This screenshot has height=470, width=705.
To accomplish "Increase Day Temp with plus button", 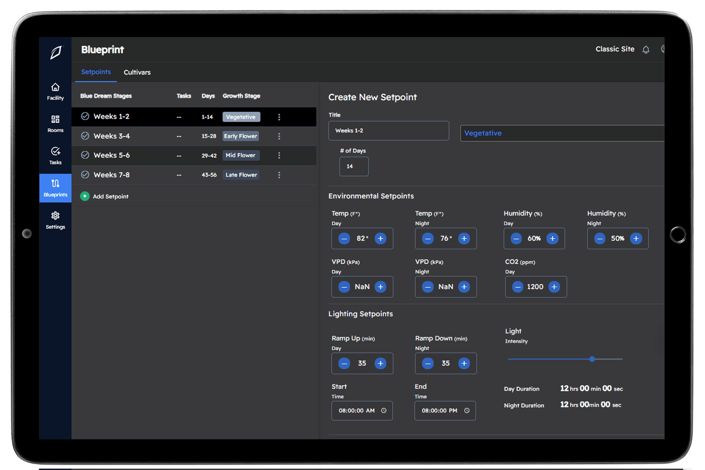I will point(380,239).
